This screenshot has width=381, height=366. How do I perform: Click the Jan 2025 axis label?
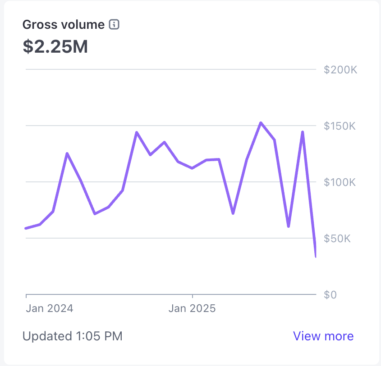[x=192, y=308]
